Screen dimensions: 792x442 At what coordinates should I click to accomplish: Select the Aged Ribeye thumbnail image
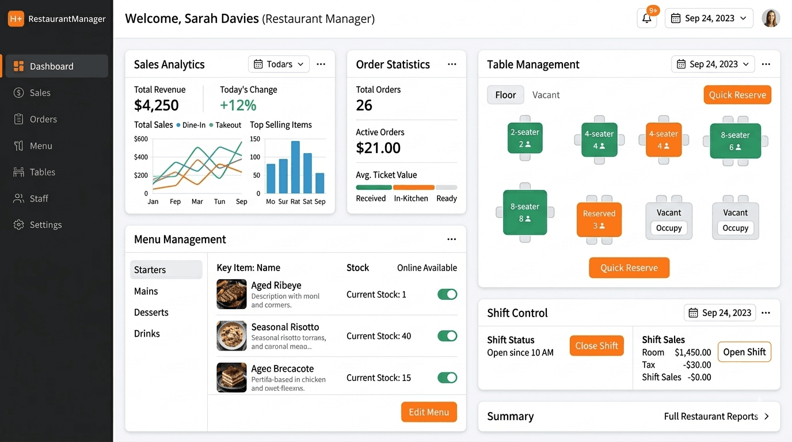click(231, 294)
